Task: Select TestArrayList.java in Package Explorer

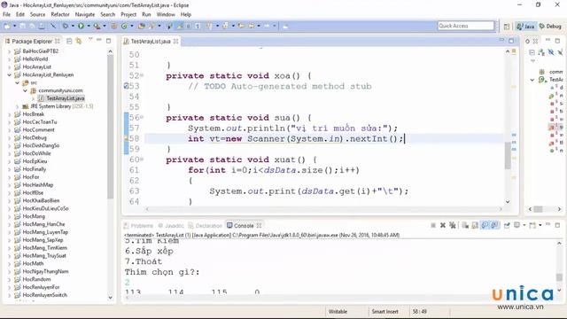Action: click(65, 98)
